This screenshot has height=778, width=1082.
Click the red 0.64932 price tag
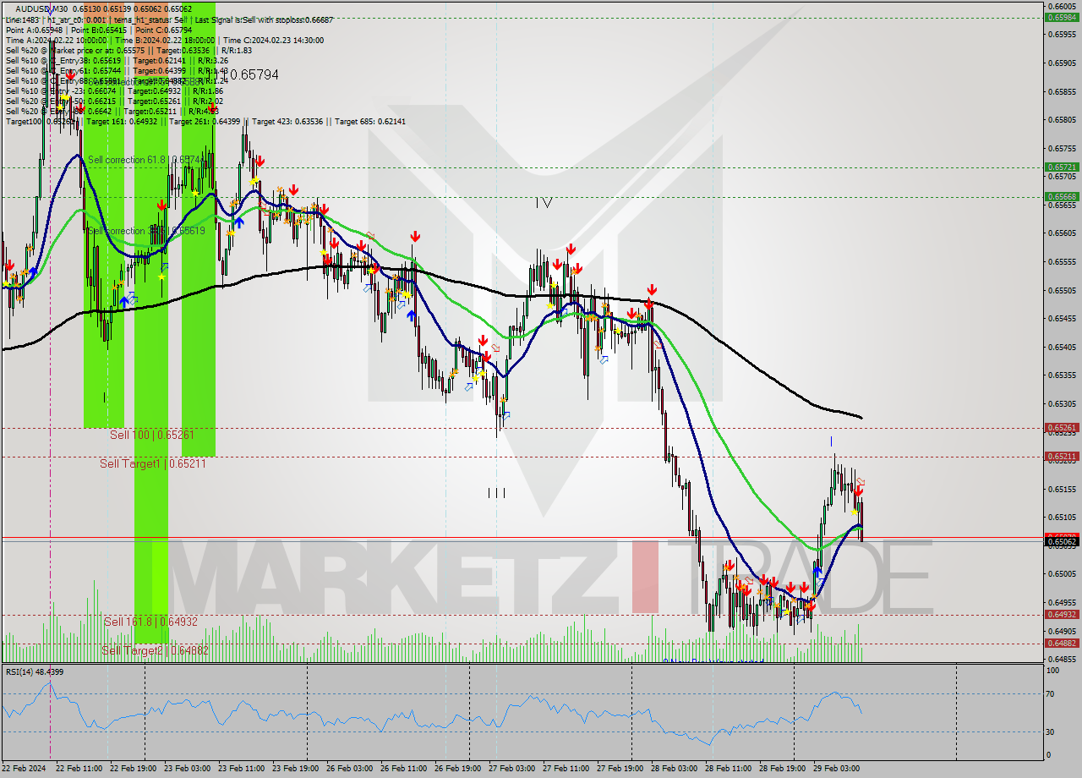[1062, 615]
